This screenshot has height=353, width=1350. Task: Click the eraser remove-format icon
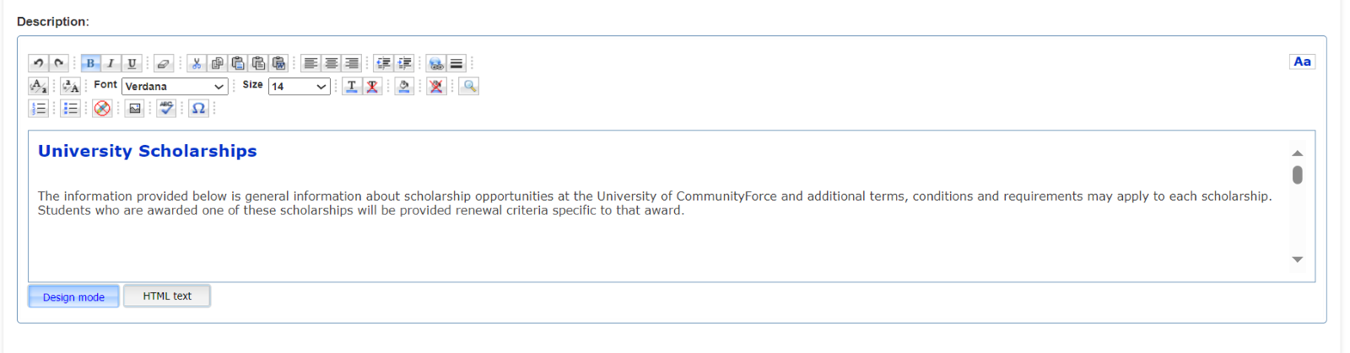point(164,63)
